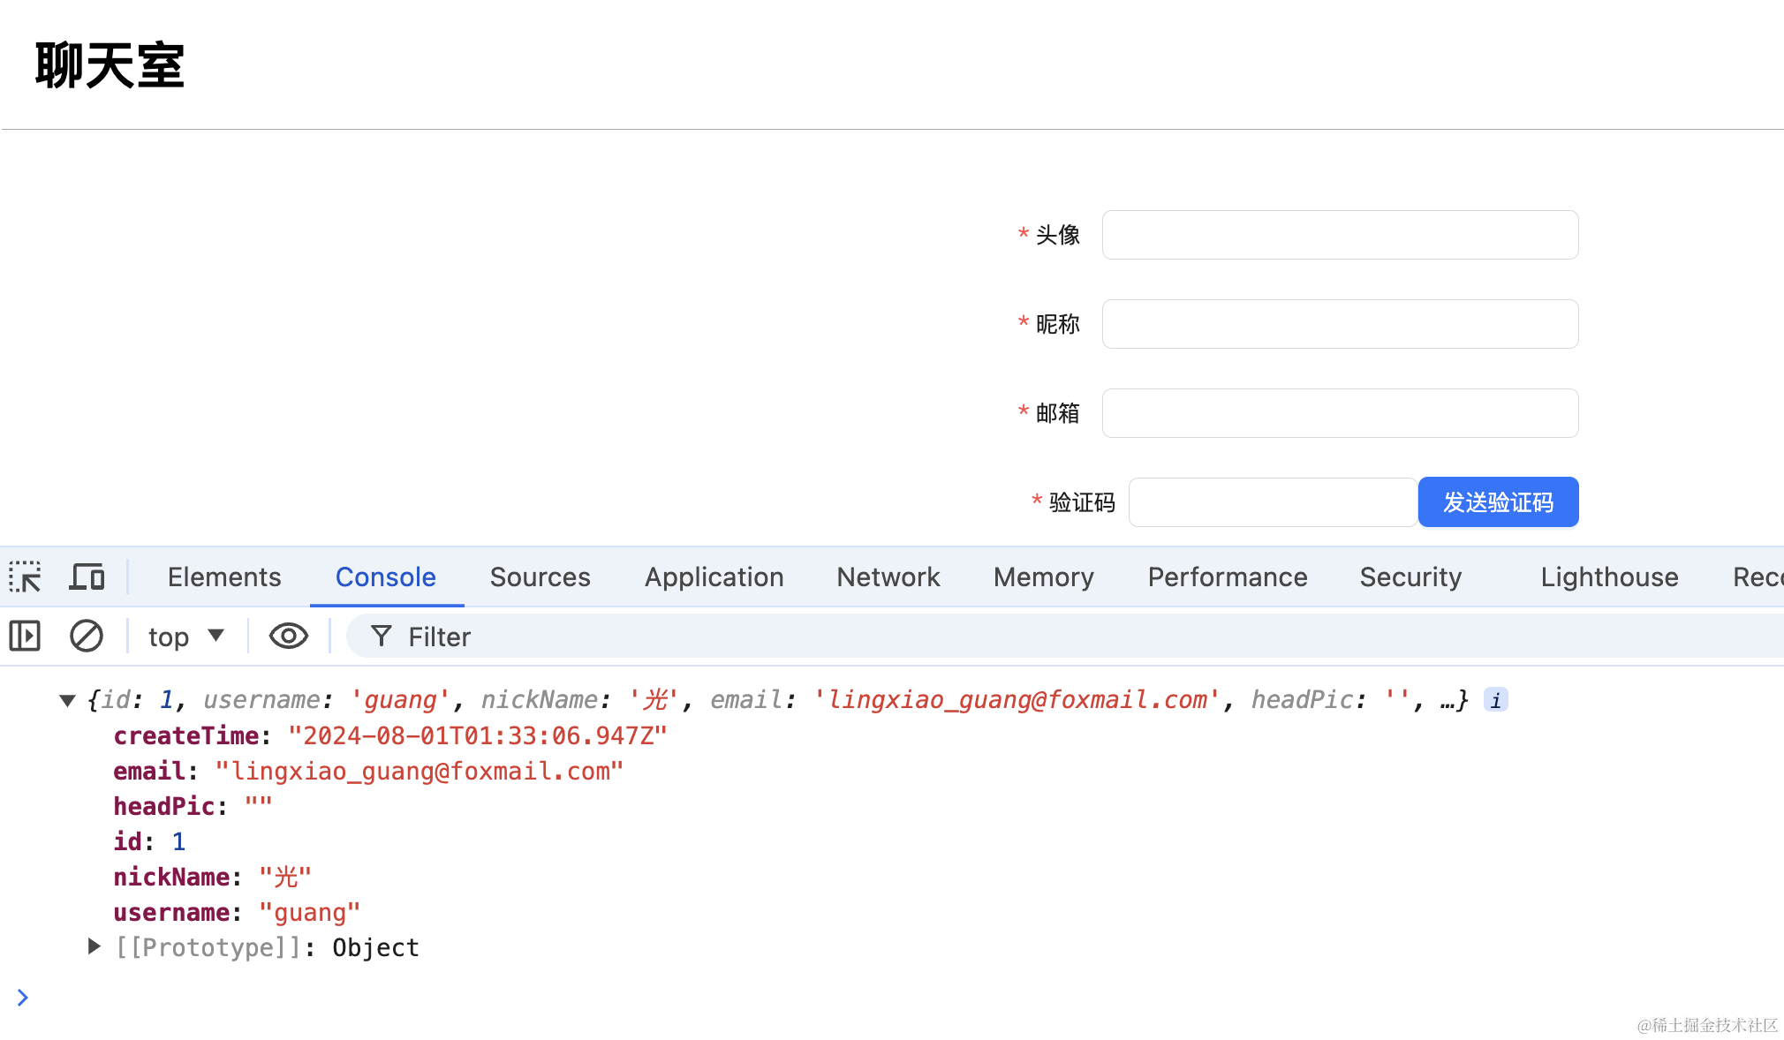This screenshot has height=1040, width=1784.
Task: Focus the 昵称 input field
Action: [1340, 324]
